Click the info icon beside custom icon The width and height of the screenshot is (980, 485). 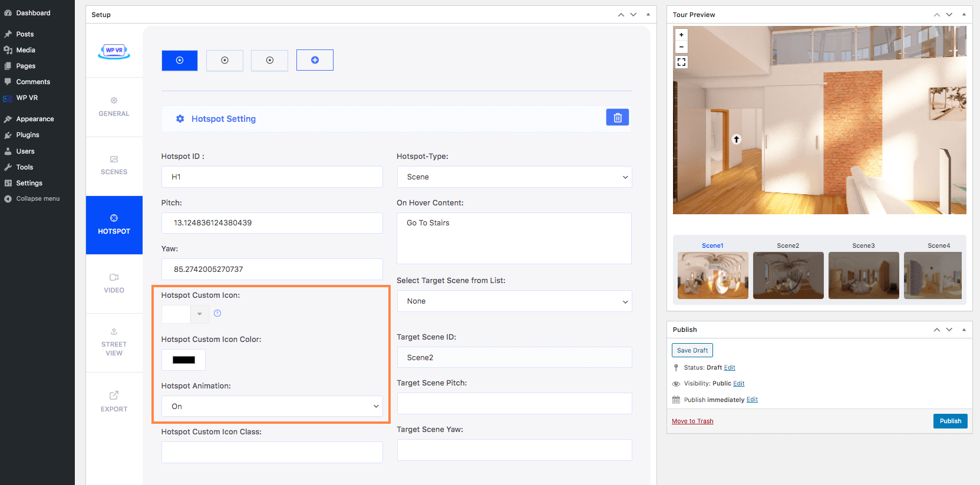point(217,313)
